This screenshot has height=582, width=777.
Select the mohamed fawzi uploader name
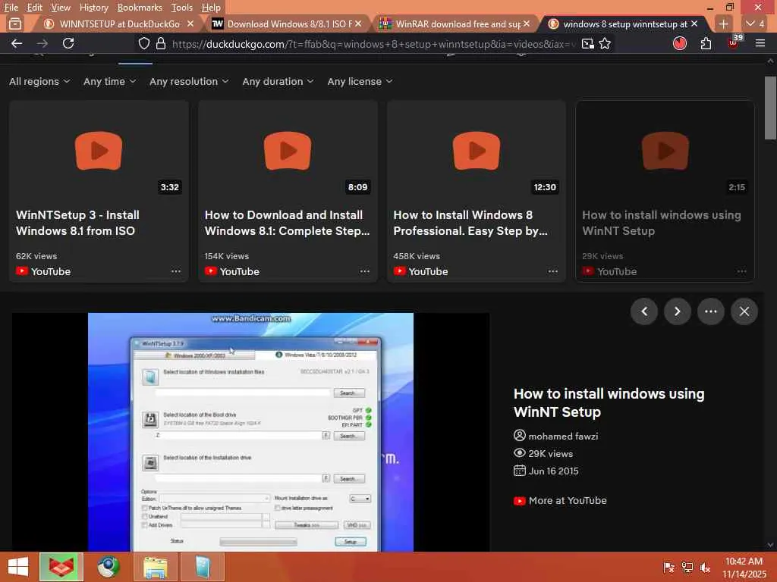pos(563,436)
